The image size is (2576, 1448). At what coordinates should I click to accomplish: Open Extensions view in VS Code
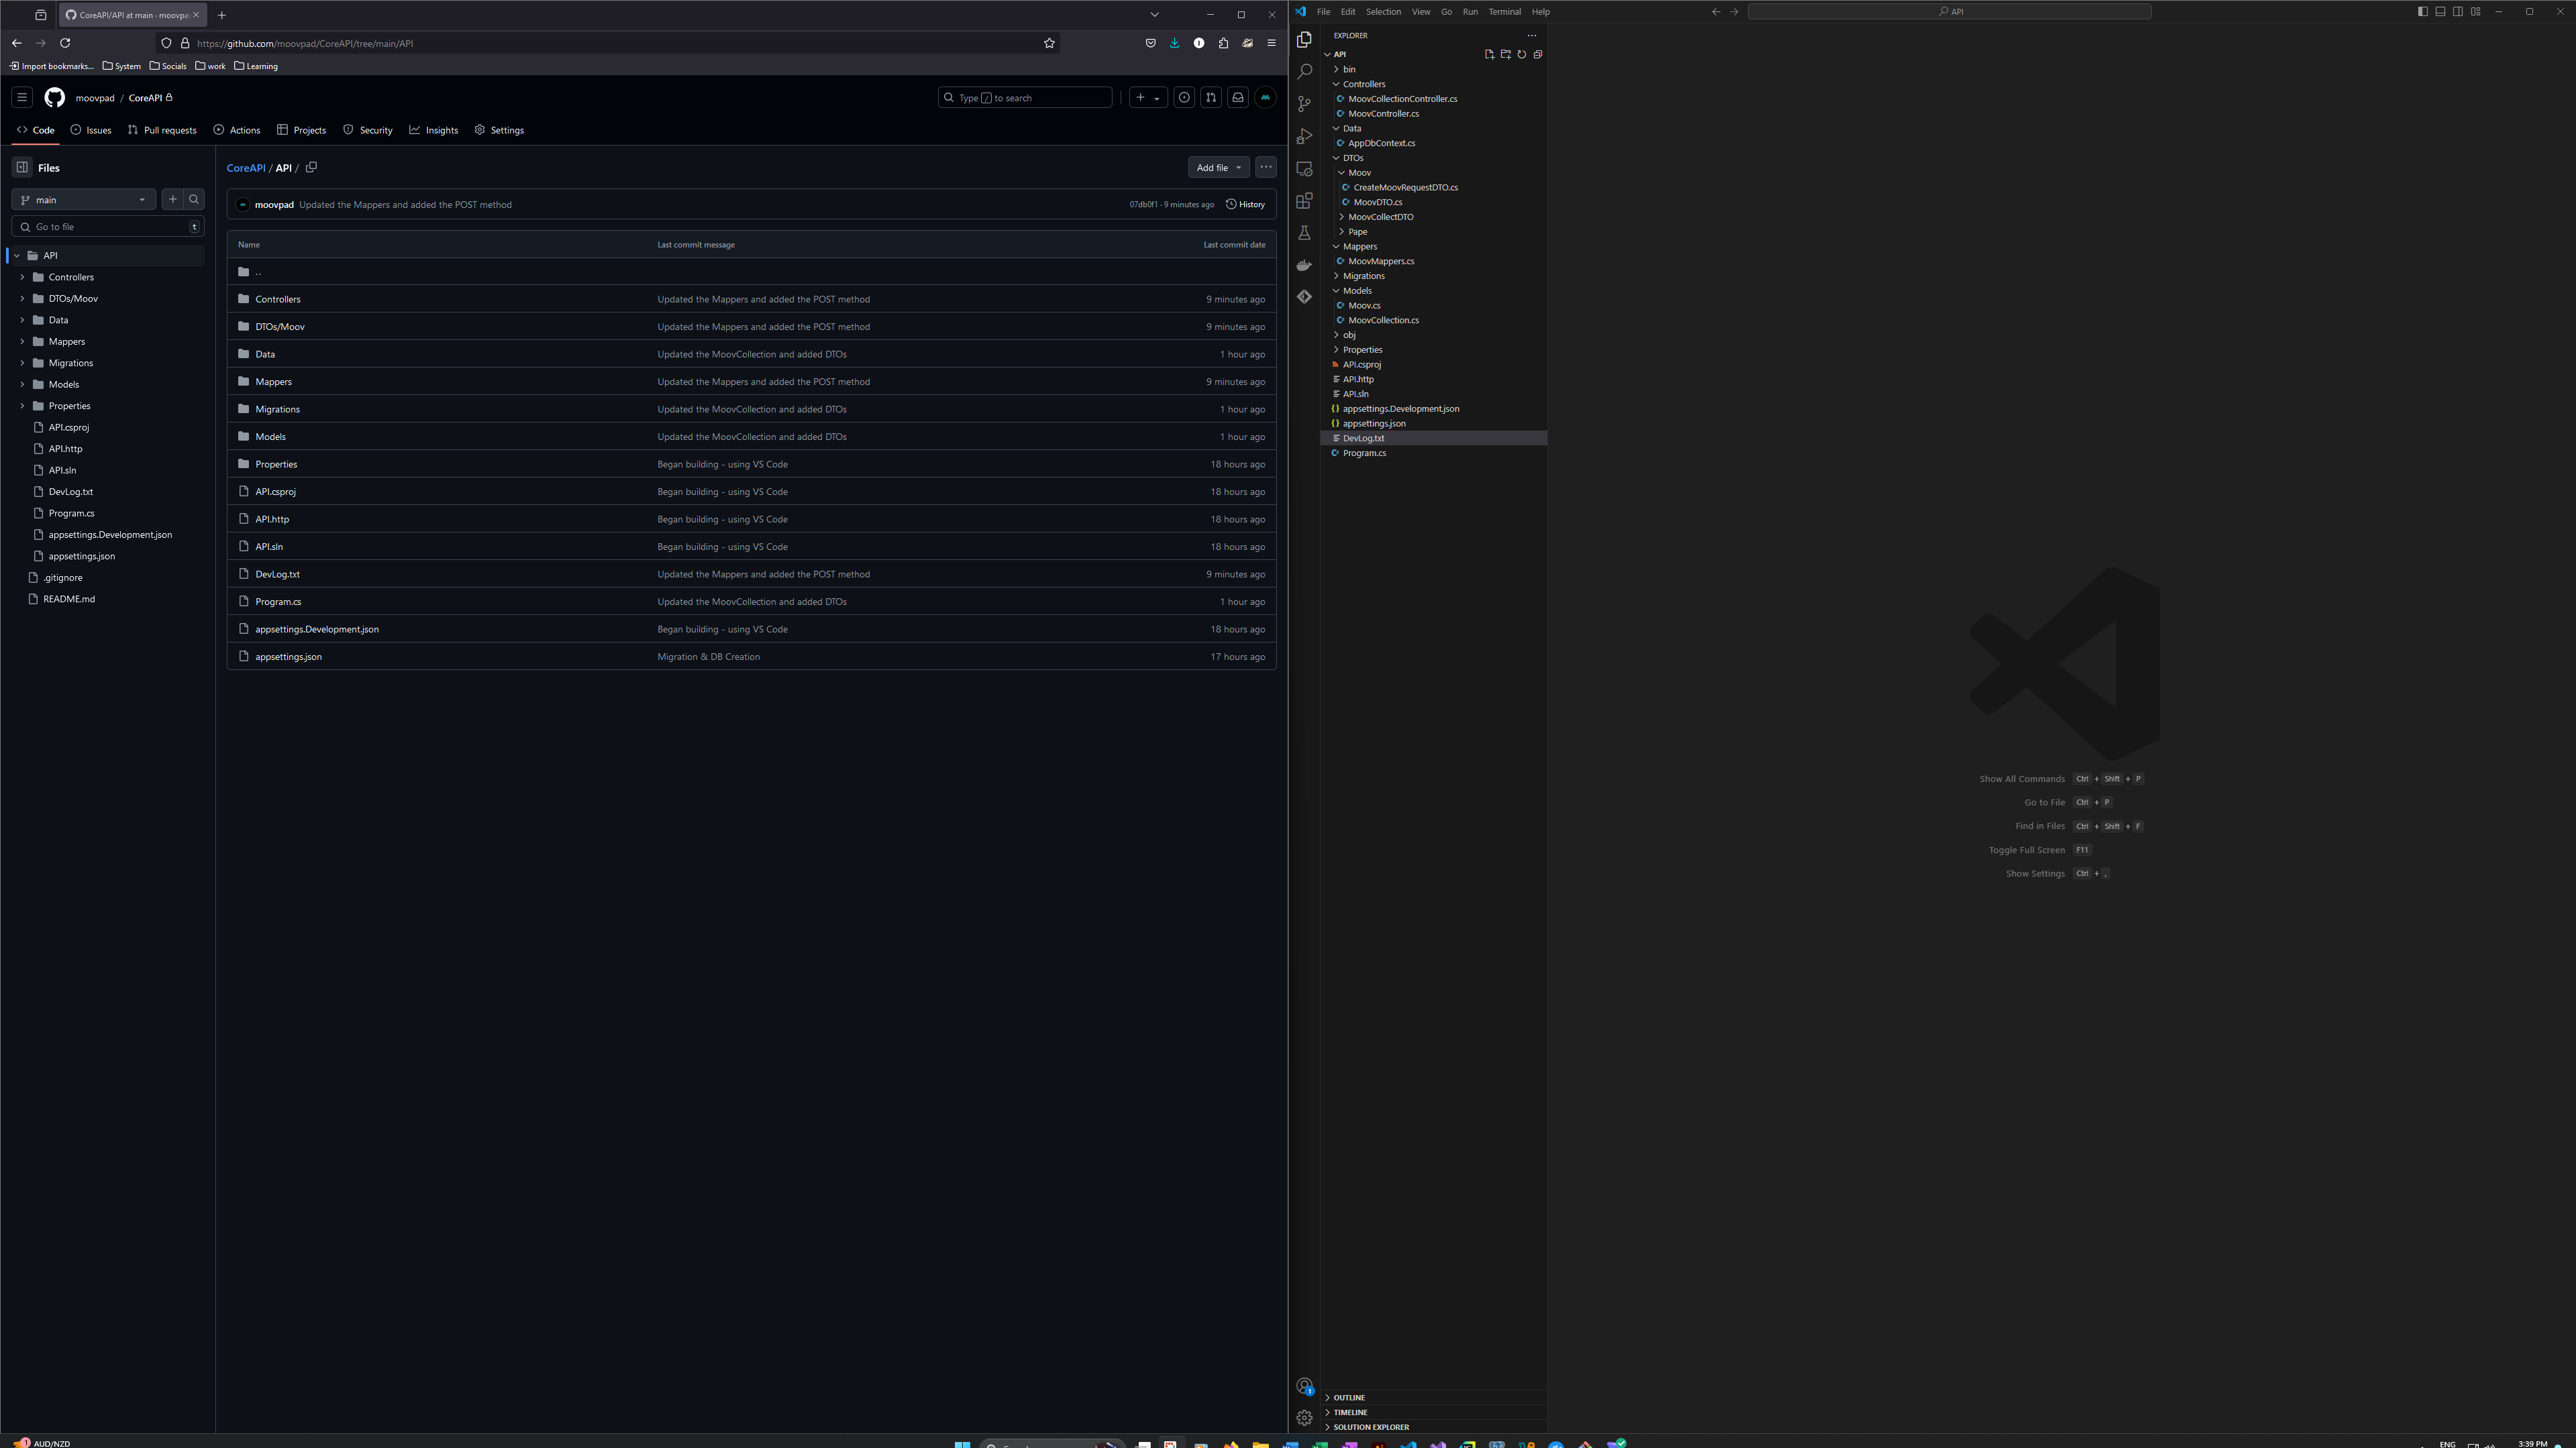tap(1304, 201)
